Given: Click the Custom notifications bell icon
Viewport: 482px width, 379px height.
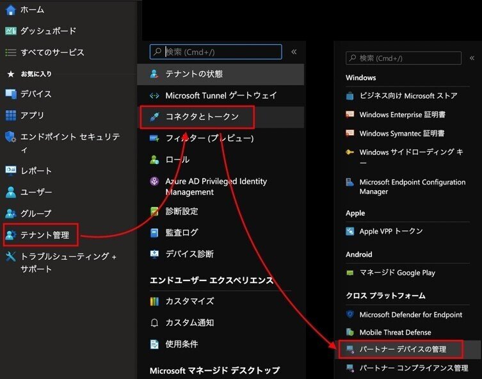Looking at the screenshot, I should tap(154, 323).
